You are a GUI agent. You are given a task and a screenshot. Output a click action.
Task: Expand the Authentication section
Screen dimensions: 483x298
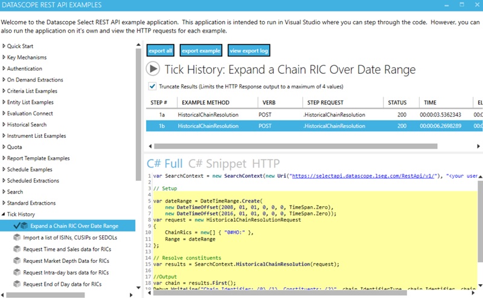4,69
